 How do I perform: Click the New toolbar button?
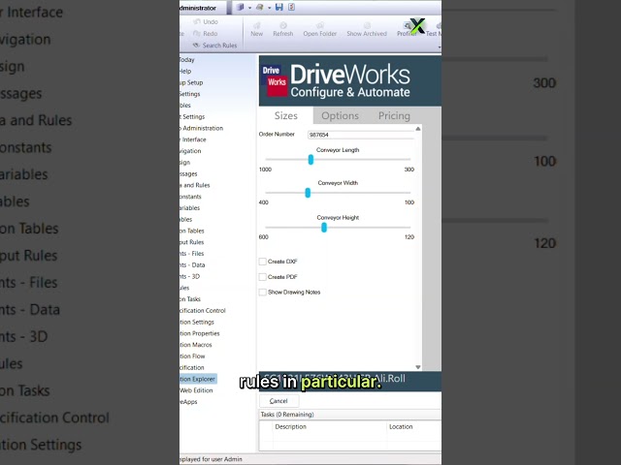(x=256, y=30)
